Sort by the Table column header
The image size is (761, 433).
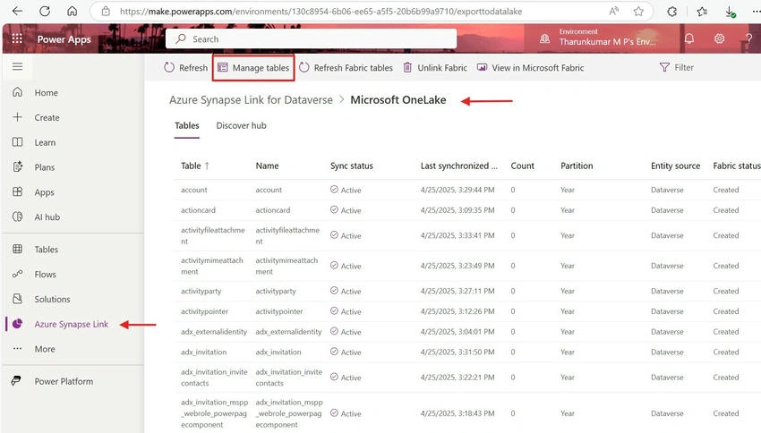point(194,166)
